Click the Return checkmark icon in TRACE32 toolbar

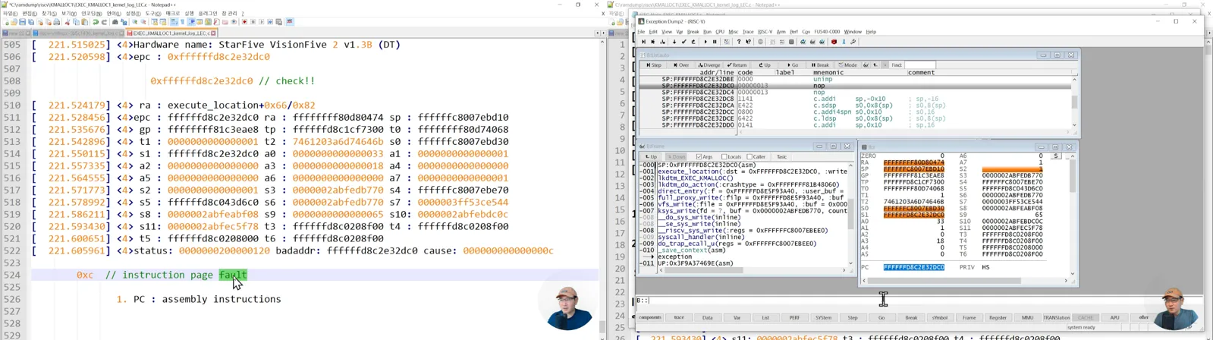point(683,42)
